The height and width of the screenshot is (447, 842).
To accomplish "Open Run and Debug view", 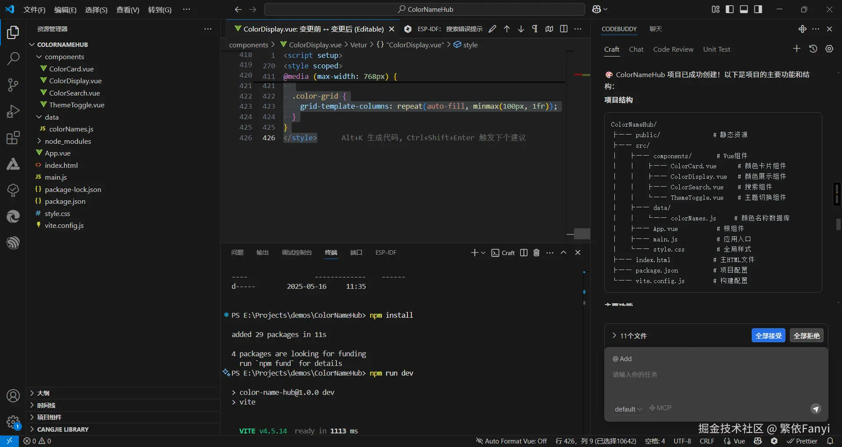I will (13, 111).
